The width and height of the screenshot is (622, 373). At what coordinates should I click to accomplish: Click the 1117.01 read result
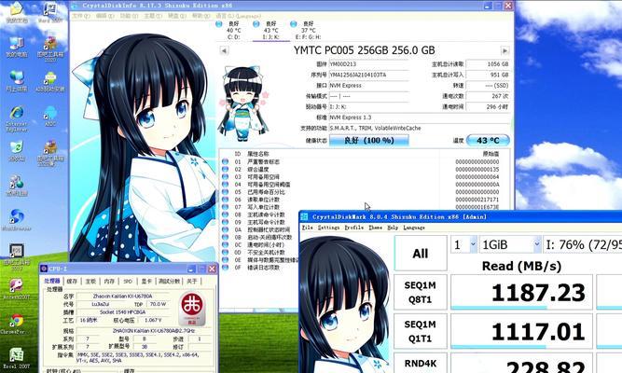click(521, 332)
